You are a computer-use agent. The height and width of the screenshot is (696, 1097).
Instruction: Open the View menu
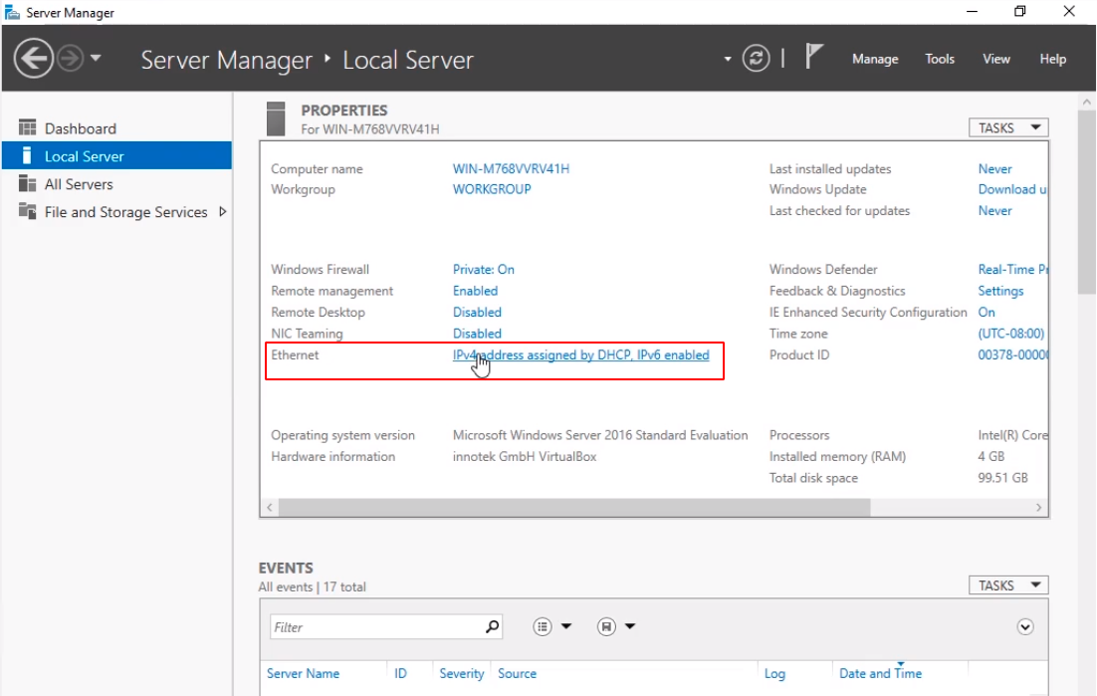point(996,59)
